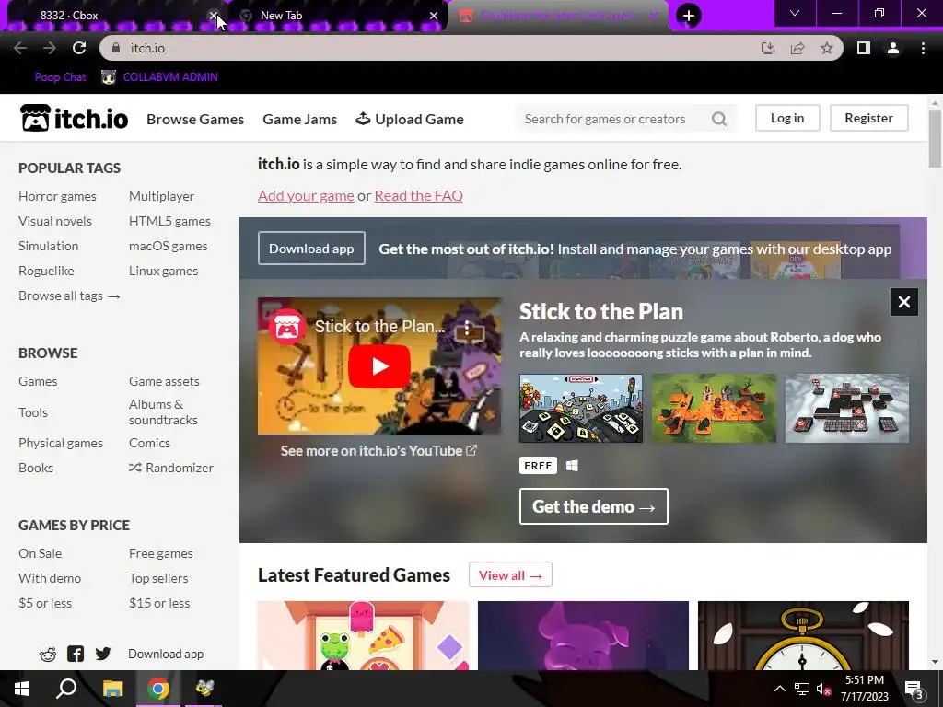Open the bee app in taskbar
Screen dimensions: 943x707
pos(204,689)
